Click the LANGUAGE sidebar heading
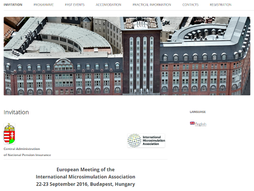254x191 pixels. [198, 112]
